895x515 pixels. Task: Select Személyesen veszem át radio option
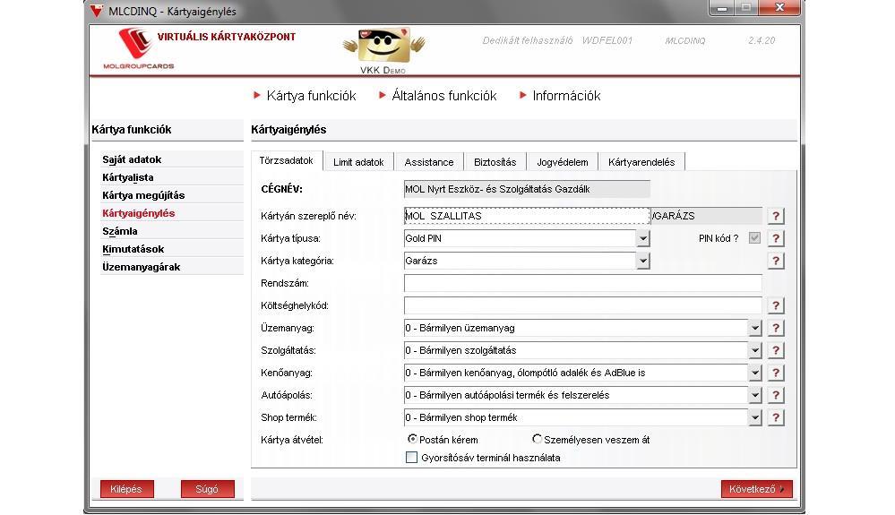coord(537,439)
